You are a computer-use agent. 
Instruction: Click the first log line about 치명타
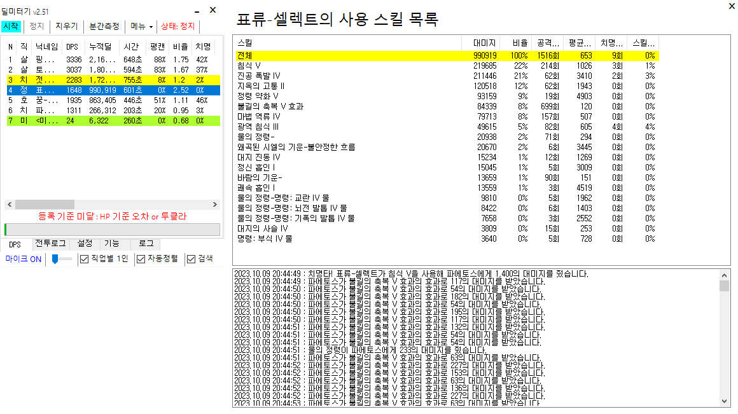pyautogui.click(x=411, y=274)
